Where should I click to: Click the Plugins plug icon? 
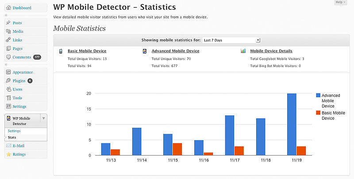pos(8,80)
